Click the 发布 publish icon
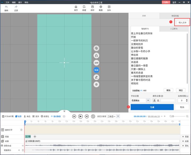Viewport: 191px width, 155px height. (109, 7)
